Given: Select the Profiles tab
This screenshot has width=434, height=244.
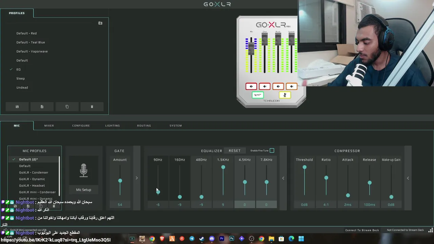Looking at the screenshot, I should (17, 13).
